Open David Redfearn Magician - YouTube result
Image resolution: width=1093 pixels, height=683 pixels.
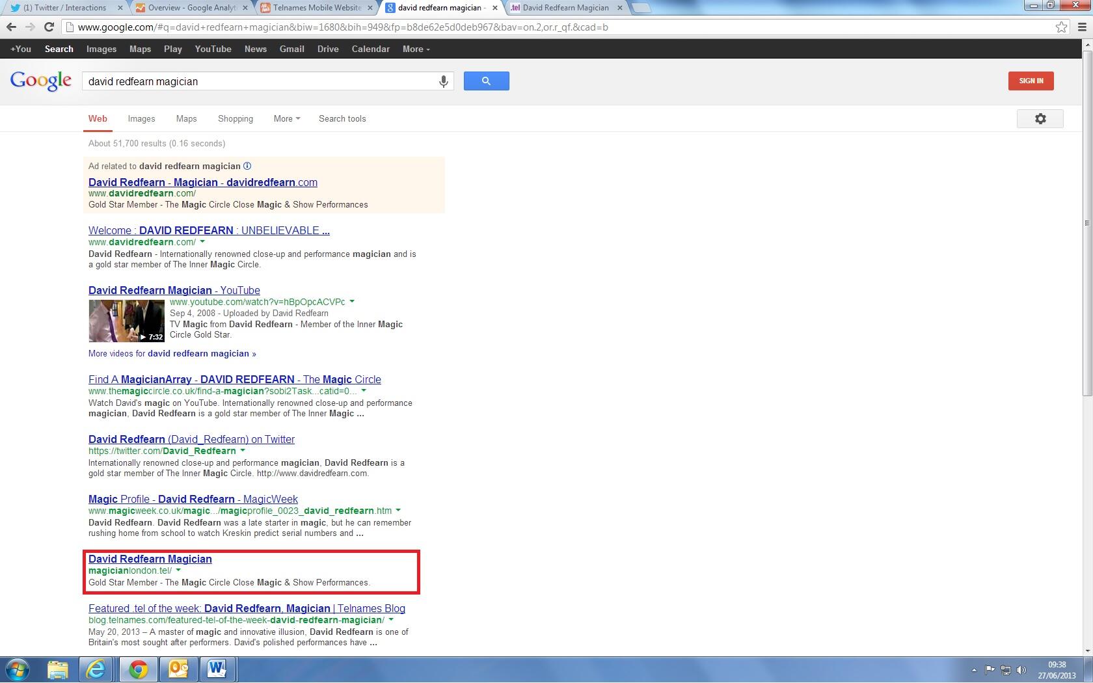pos(174,291)
